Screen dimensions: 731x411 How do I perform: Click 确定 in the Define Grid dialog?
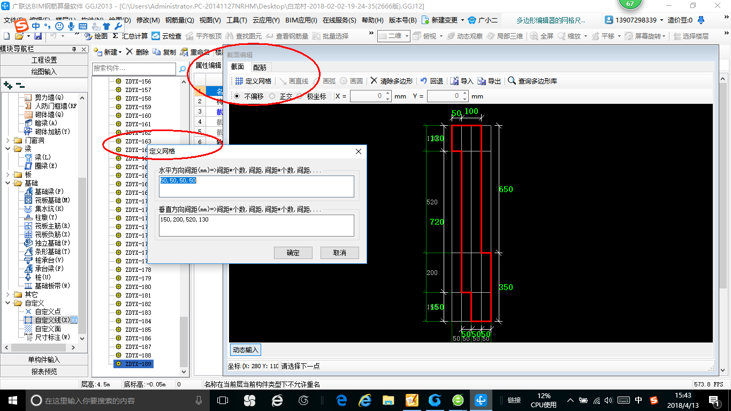click(293, 253)
